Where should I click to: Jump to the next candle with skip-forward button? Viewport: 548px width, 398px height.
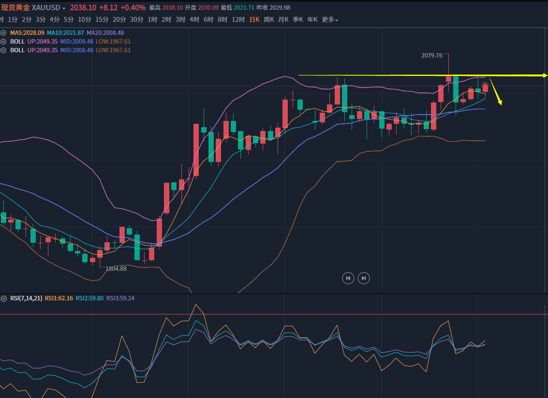click(364, 278)
